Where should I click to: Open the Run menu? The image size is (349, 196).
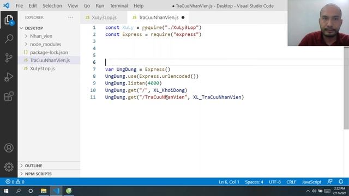pos(100,6)
